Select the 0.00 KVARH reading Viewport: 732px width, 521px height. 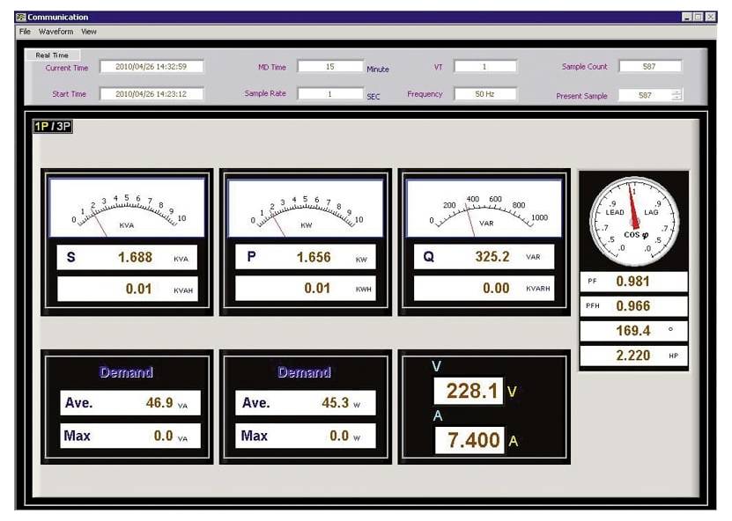tap(484, 288)
